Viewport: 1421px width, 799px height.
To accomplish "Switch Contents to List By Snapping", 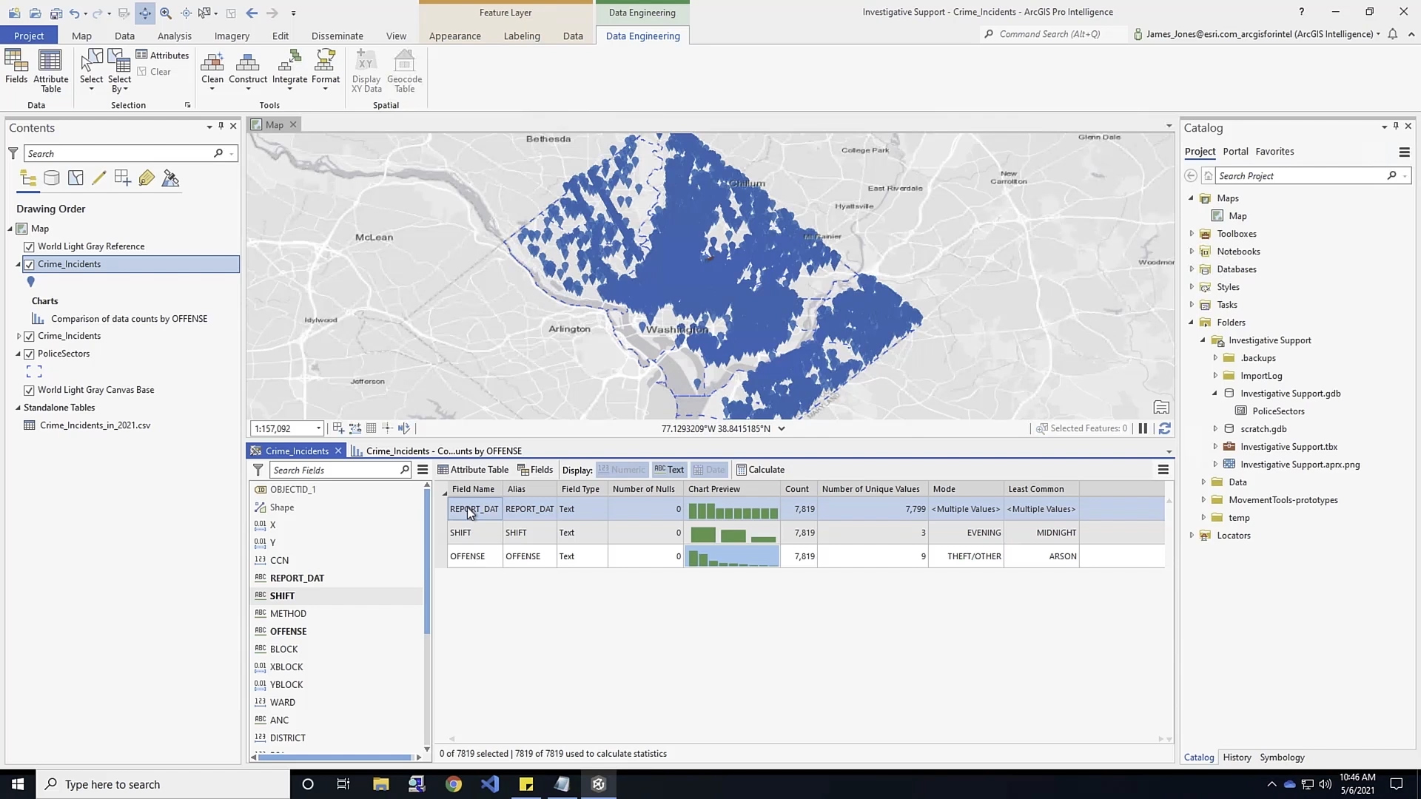I will [123, 178].
